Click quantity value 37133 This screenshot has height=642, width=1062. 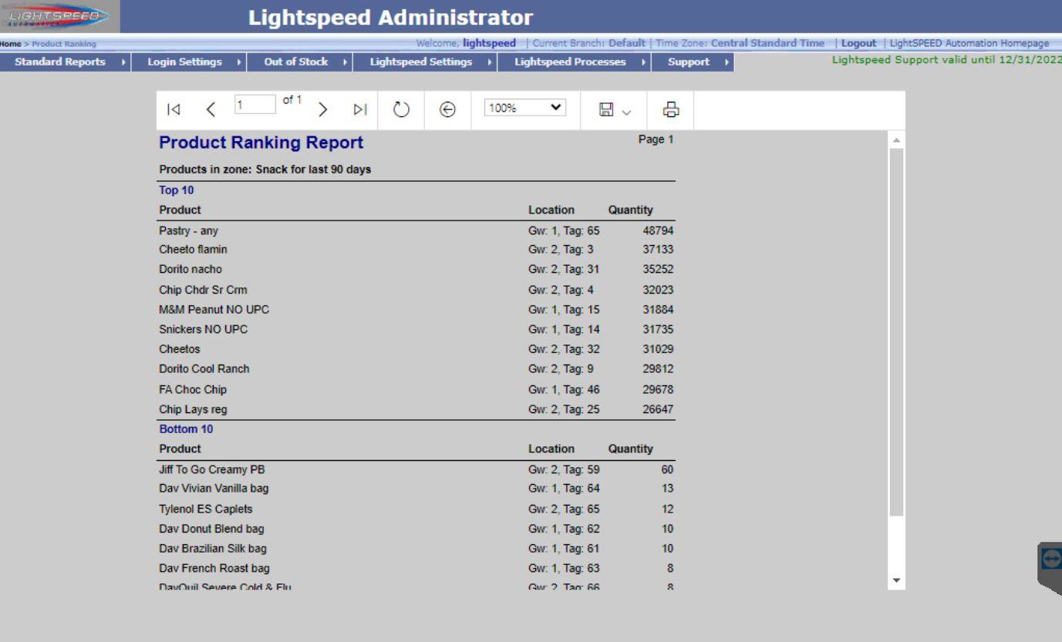659,250
